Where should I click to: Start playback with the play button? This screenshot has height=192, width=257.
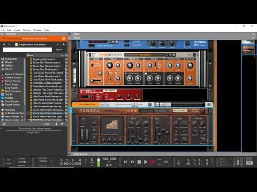click(x=146, y=162)
